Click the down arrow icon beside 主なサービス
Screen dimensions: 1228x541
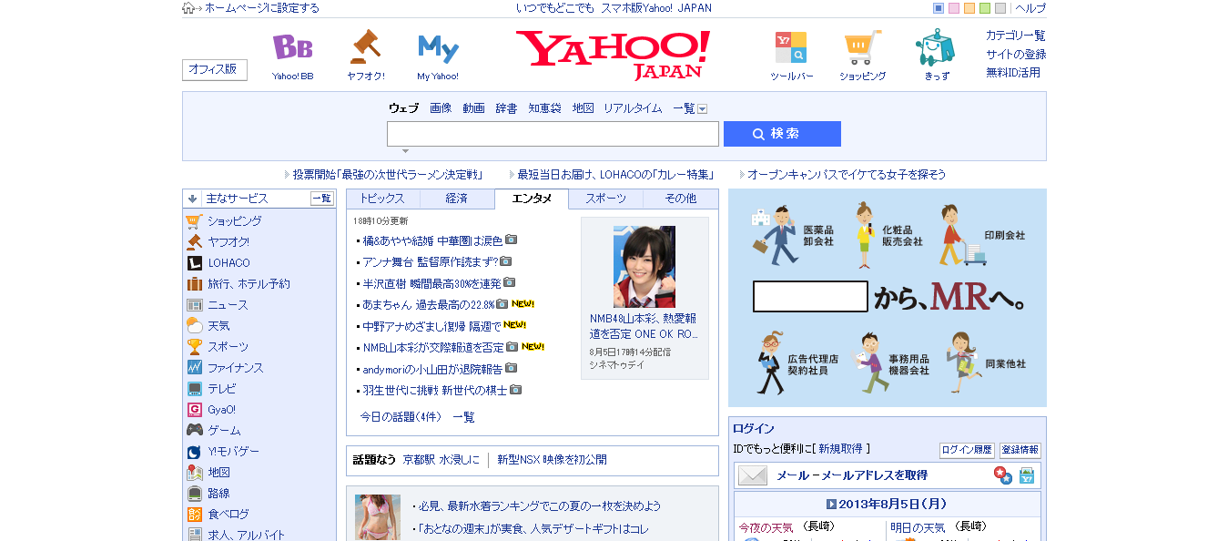click(x=193, y=199)
